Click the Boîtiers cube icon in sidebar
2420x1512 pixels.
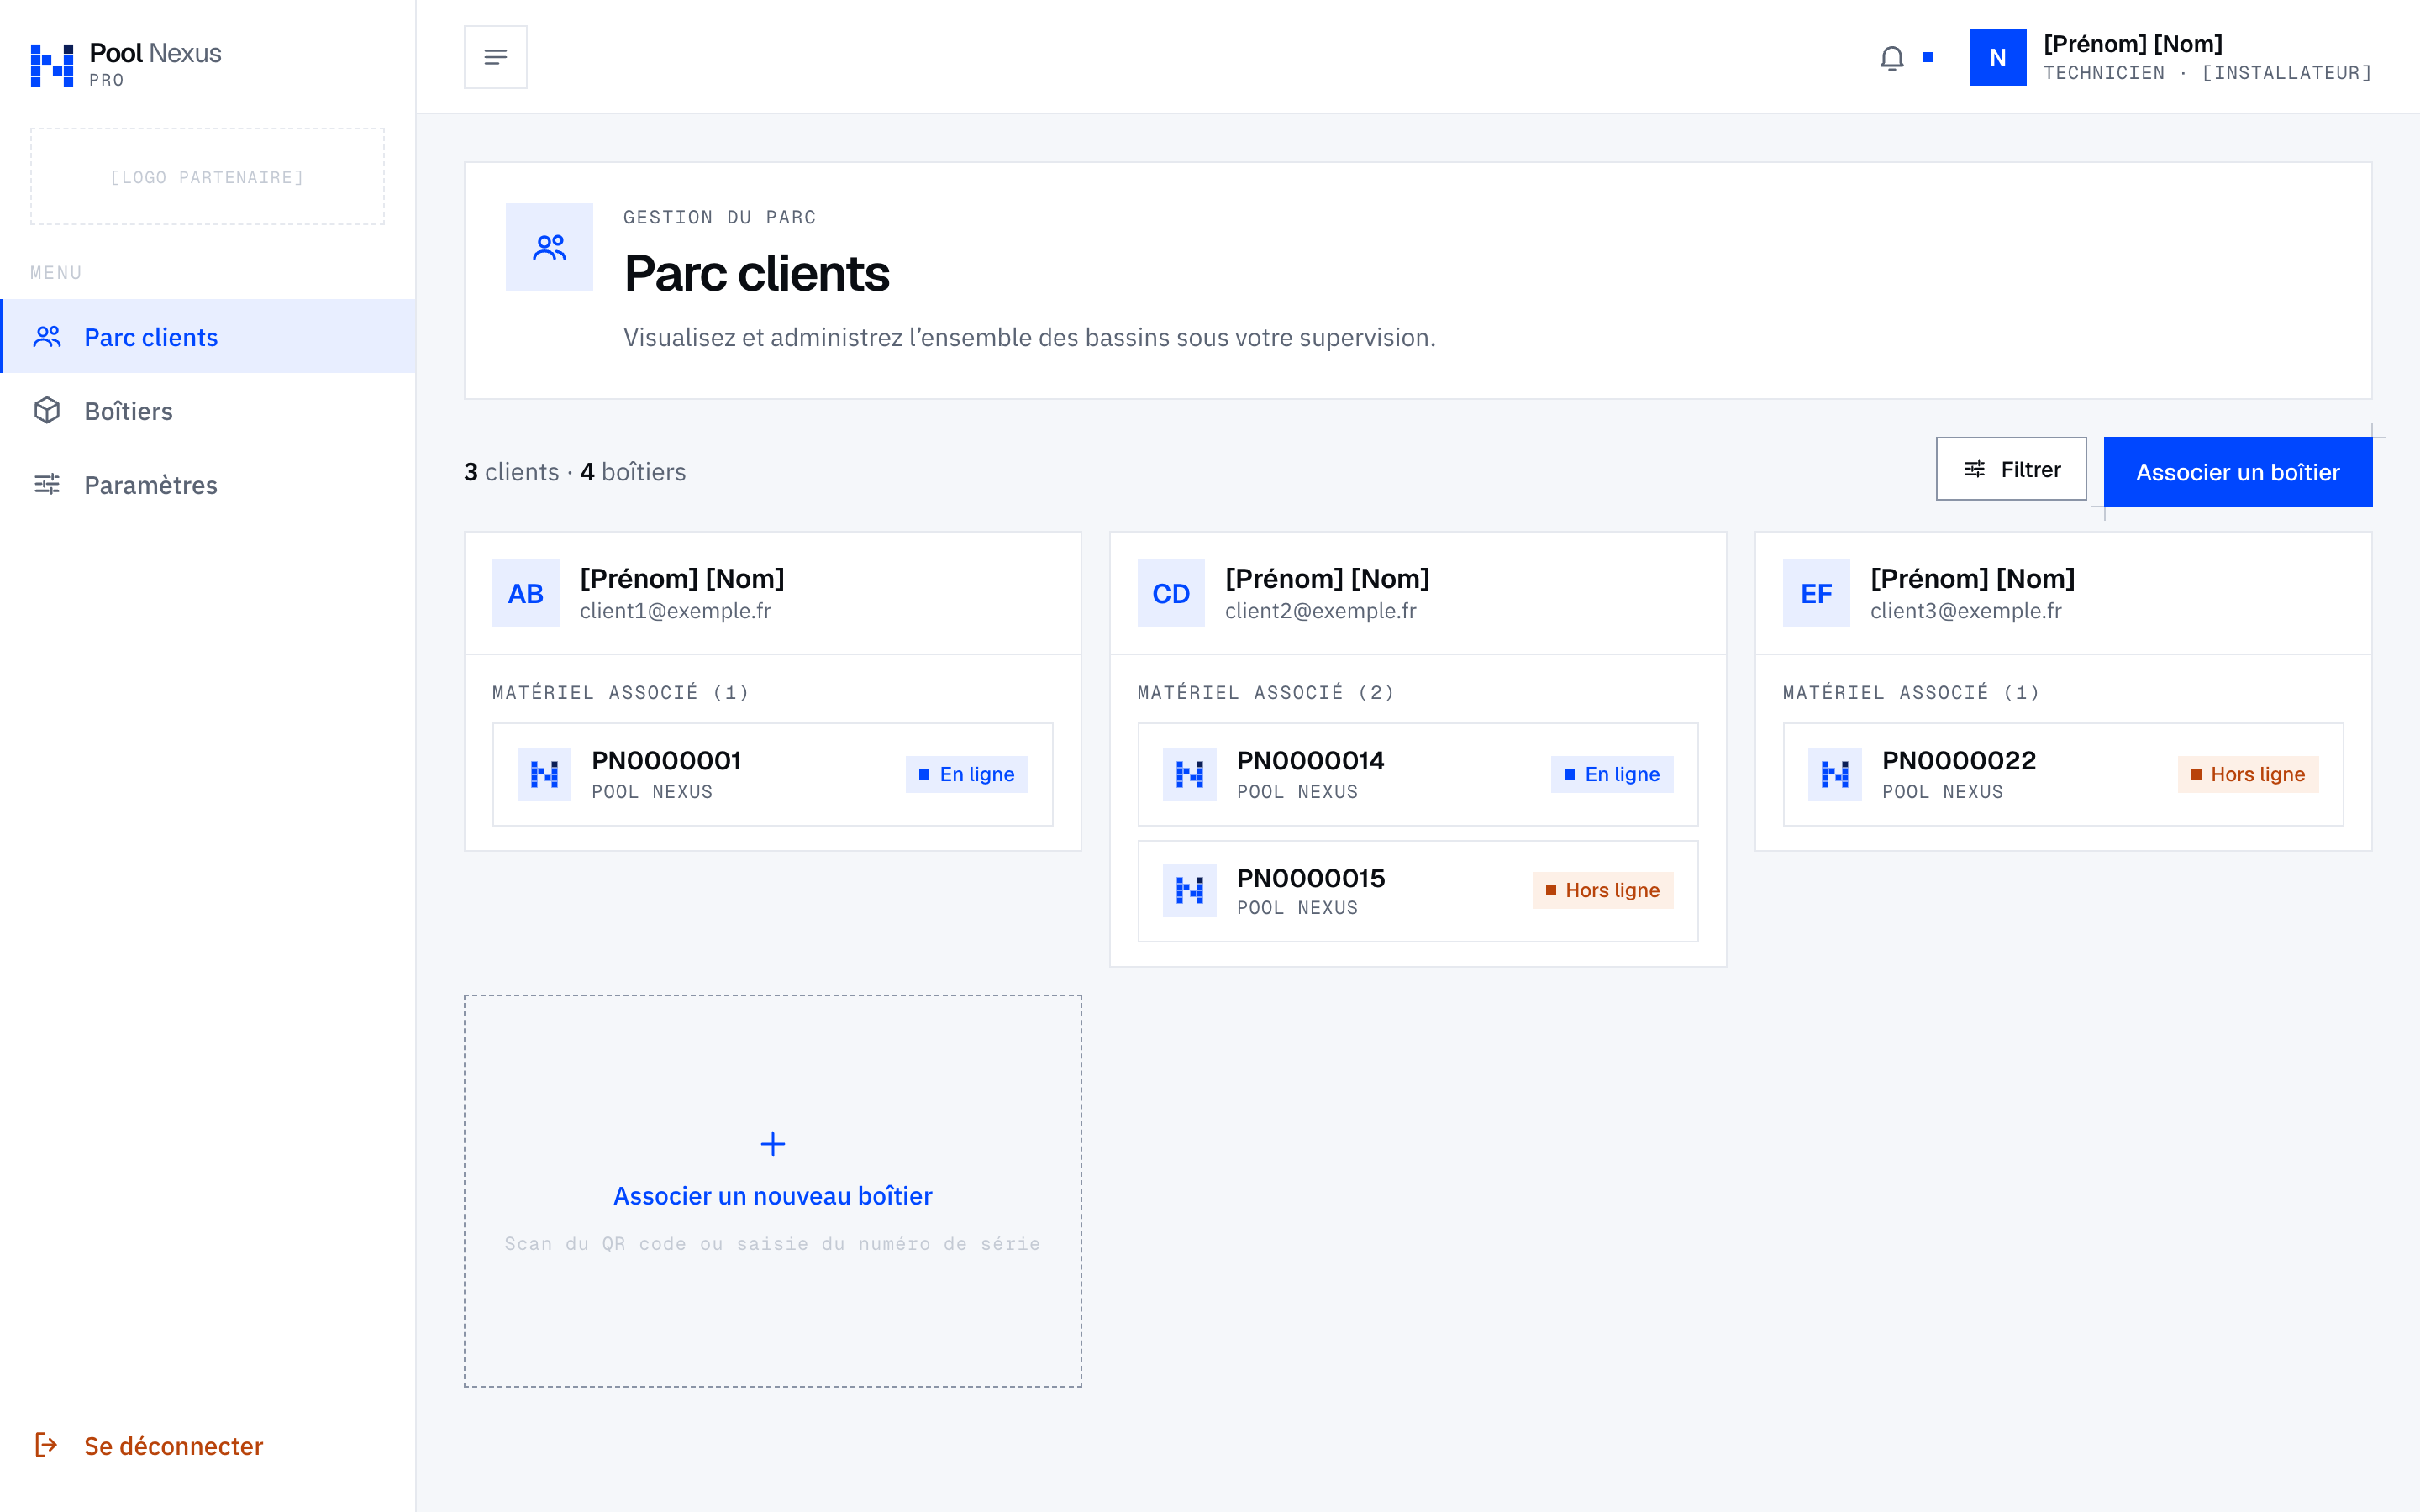47,410
